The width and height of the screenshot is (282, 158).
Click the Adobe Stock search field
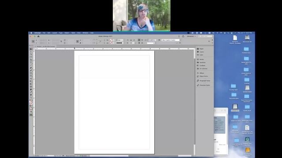pos(205,36)
